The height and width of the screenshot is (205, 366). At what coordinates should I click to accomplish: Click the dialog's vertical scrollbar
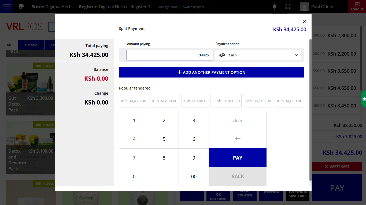pos(310,110)
